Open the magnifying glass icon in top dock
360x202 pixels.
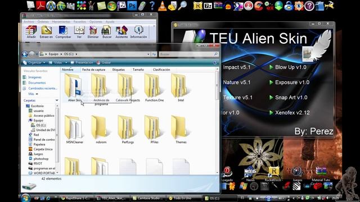[x=182, y=6]
